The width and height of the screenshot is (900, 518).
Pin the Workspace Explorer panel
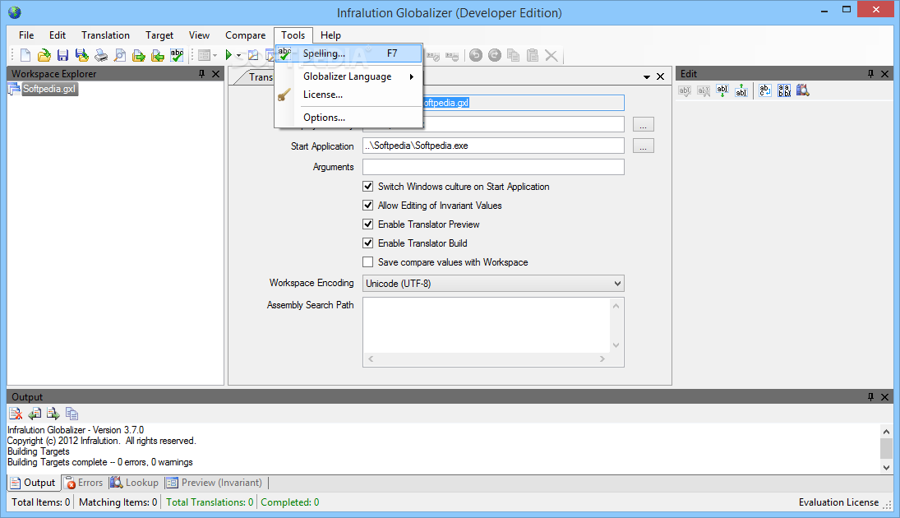click(x=201, y=73)
